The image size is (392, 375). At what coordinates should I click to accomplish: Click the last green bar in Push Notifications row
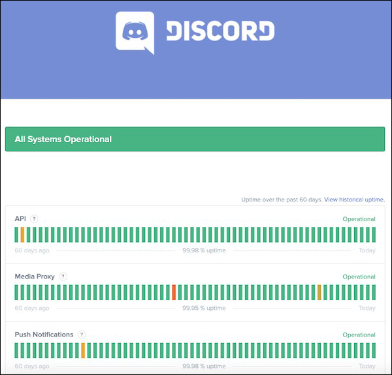374,350
